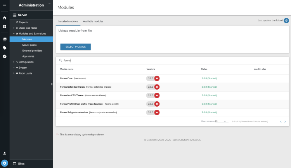
Task: Open the workflow clipboard icon
Action: click(x=5, y=26)
